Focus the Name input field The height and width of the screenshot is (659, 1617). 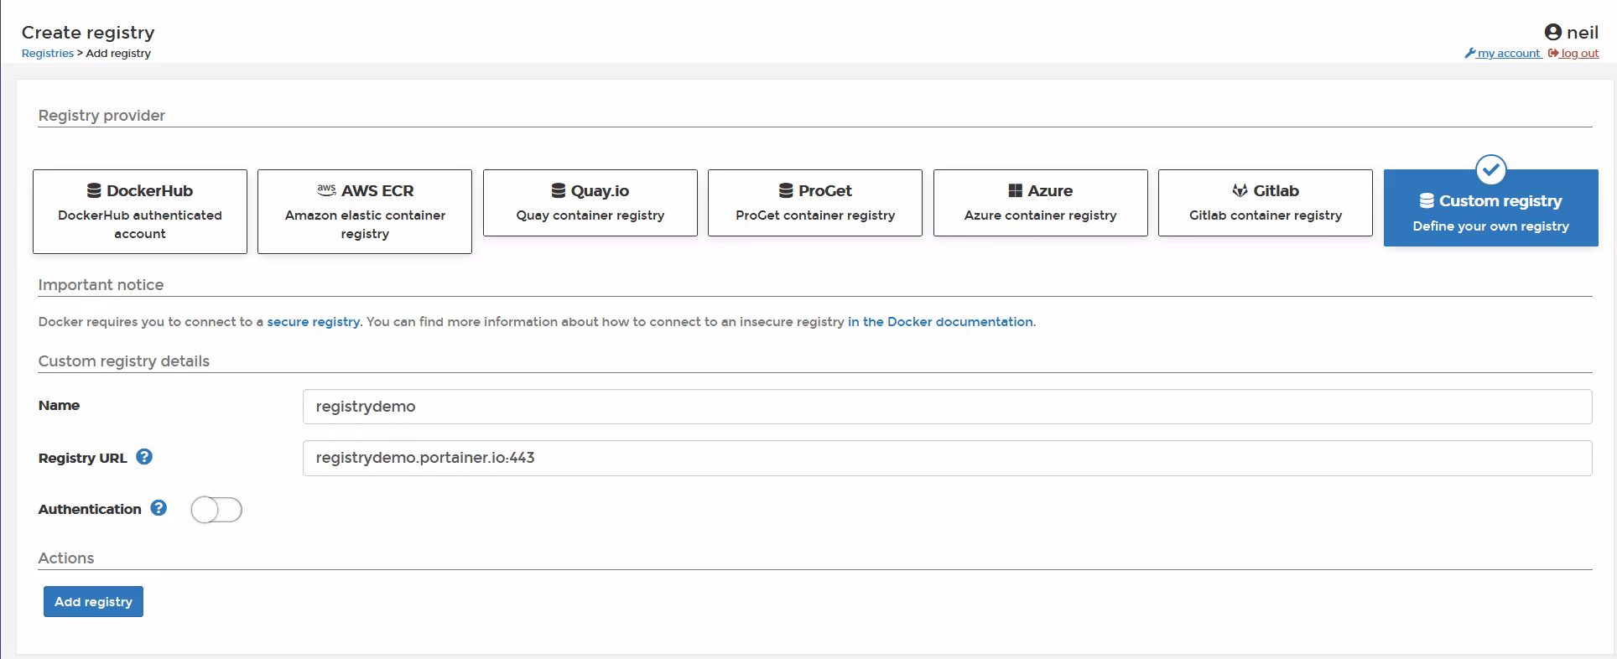[x=947, y=407]
